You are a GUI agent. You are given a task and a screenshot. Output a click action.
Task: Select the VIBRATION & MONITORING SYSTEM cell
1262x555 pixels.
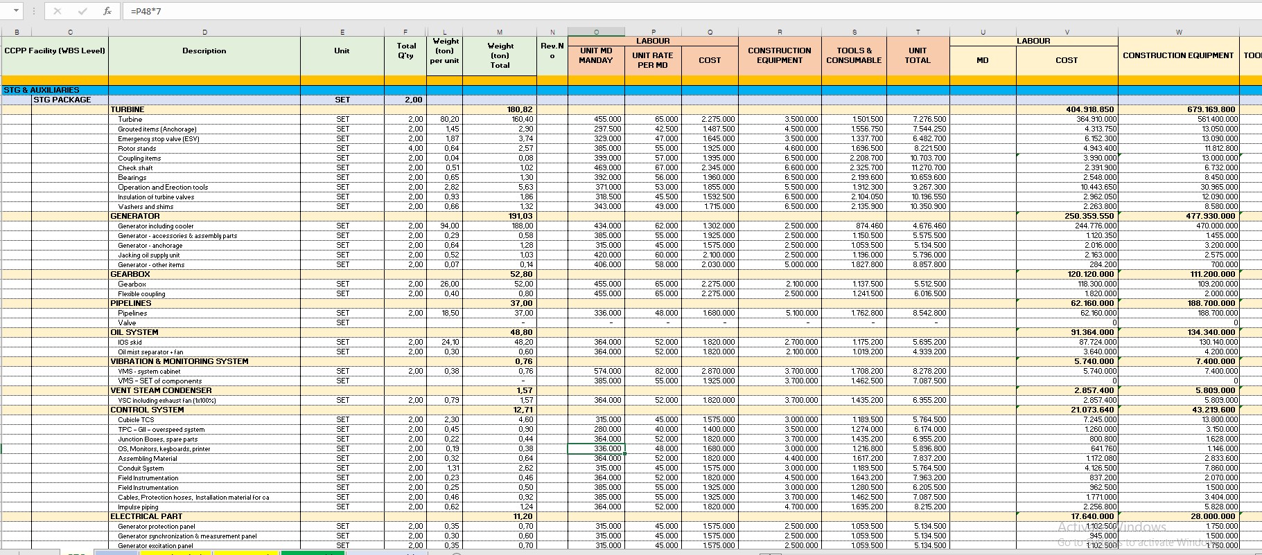pyautogui.click(x=204, y=361)
